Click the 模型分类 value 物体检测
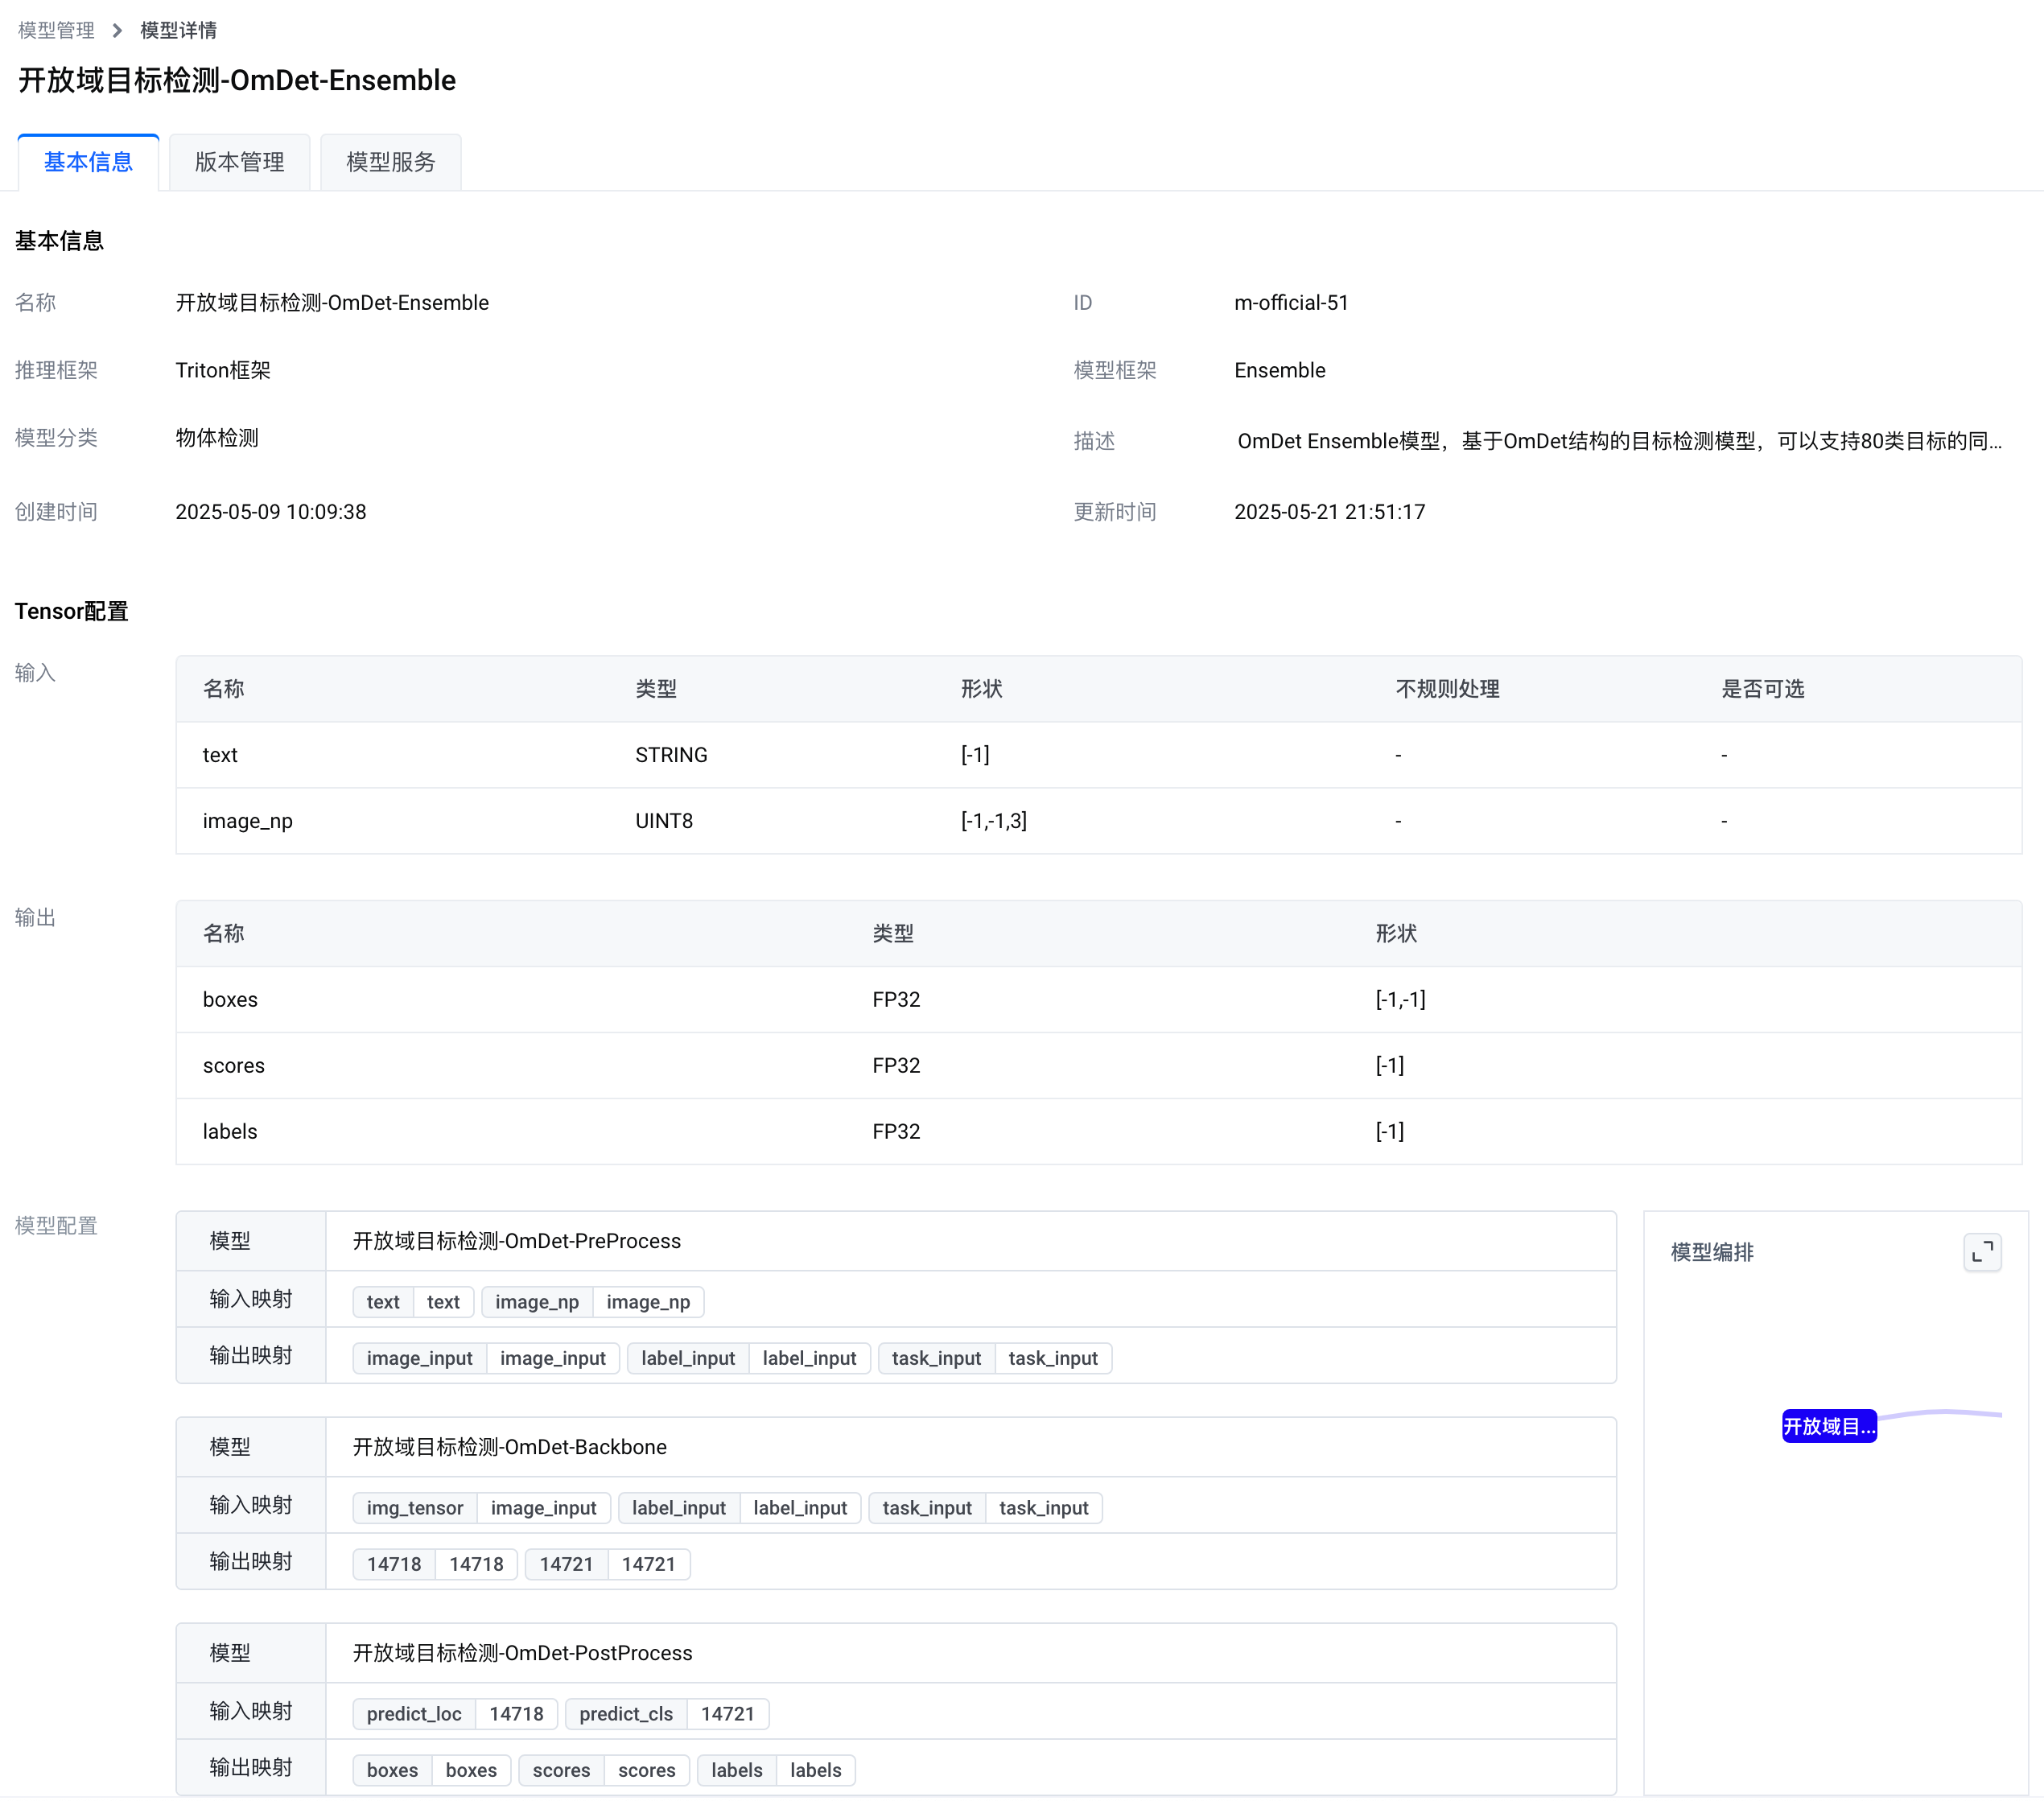 (x=217, y=438)
